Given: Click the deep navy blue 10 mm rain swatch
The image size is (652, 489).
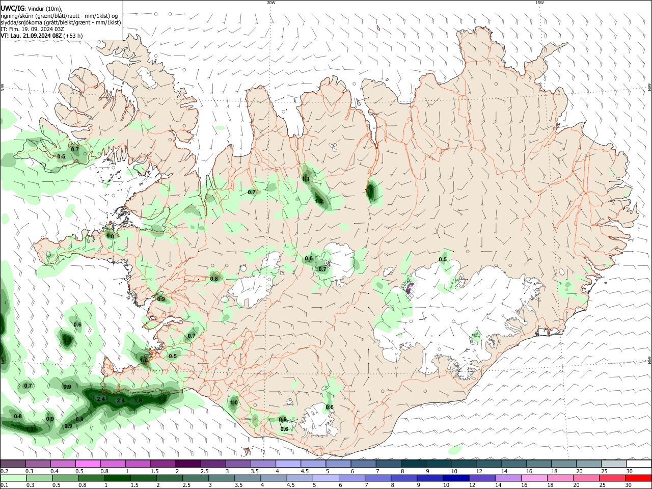Looking at the screenshot, I should tap(455, 478).
